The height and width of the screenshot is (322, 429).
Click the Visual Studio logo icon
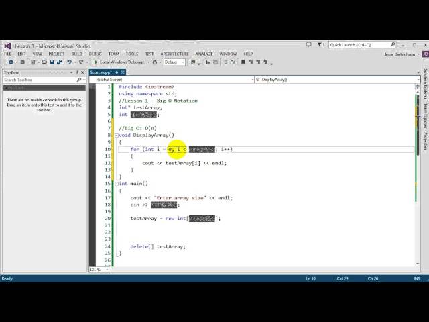pos(7,46)
